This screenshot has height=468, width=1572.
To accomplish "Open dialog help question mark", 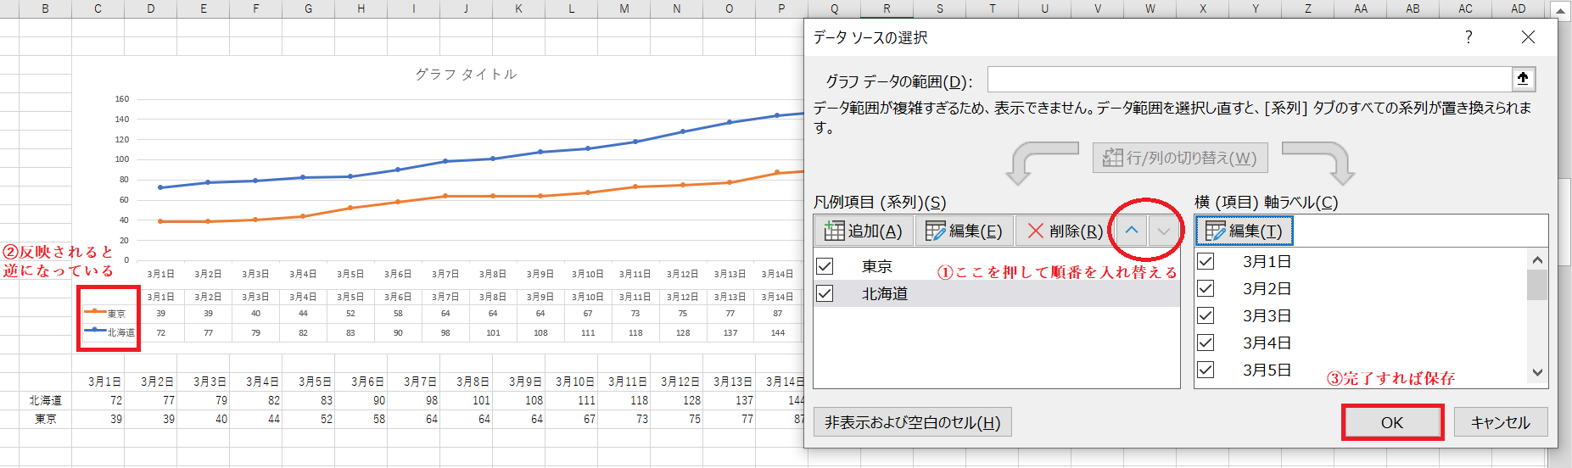I will [x=1469, y=37].
